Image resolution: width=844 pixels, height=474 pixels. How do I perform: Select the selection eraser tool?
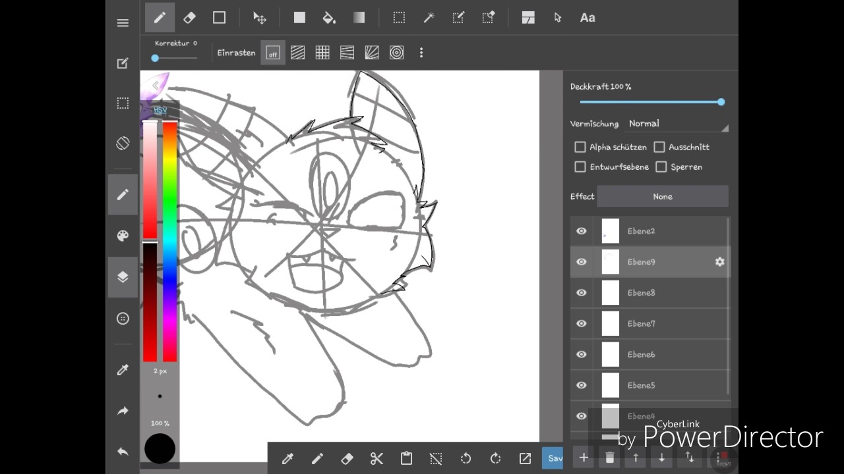click(x=488, y=18)
